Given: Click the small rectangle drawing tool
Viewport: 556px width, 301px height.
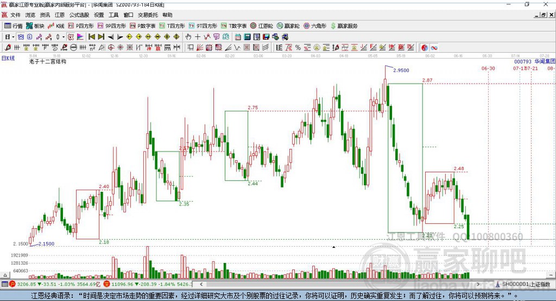Looking at the screenshot, I should click(189, 47).
